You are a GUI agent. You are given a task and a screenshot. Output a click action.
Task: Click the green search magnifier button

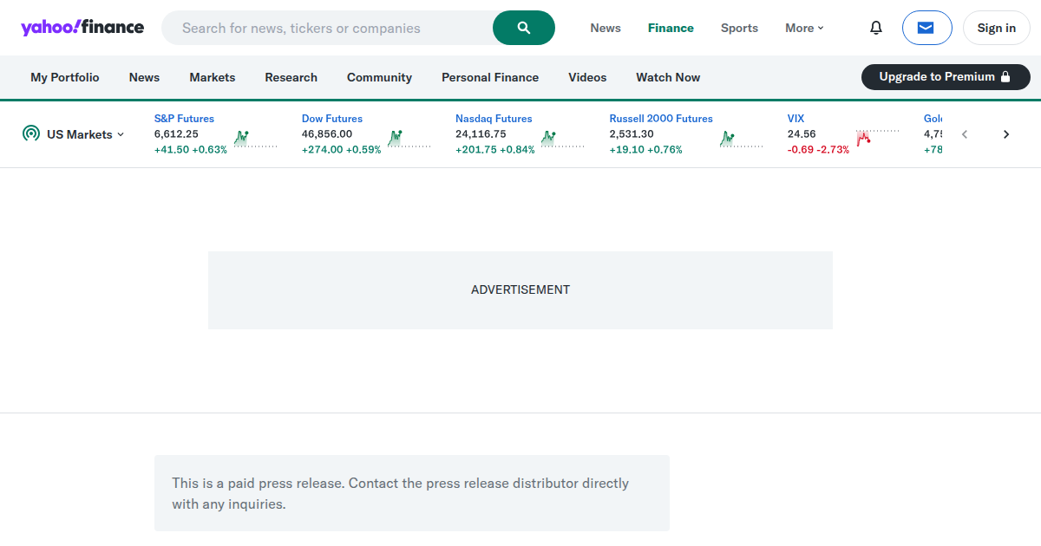click(x=523, y=28)
